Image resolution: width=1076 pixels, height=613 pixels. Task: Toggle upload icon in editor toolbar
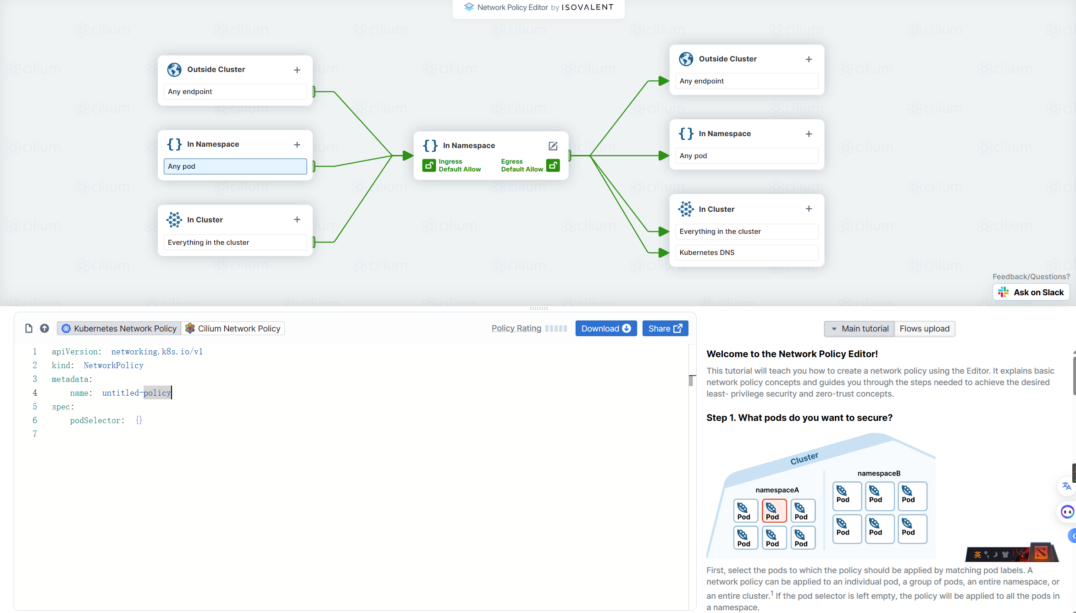[x=44, y=328]
